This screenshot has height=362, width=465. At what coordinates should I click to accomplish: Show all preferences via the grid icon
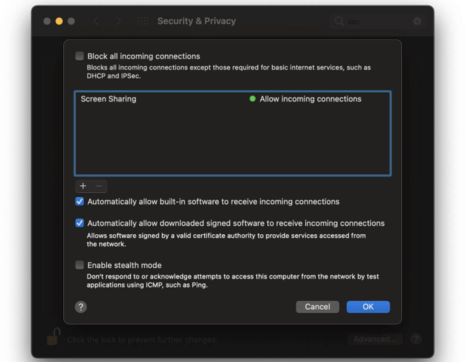coord(143,21)
